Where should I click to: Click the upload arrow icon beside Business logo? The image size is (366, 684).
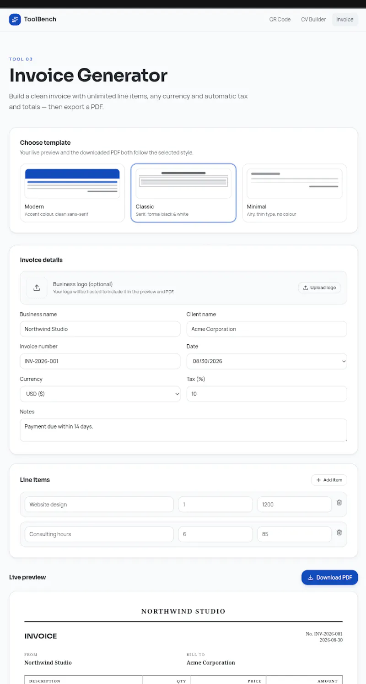(37, 288)
